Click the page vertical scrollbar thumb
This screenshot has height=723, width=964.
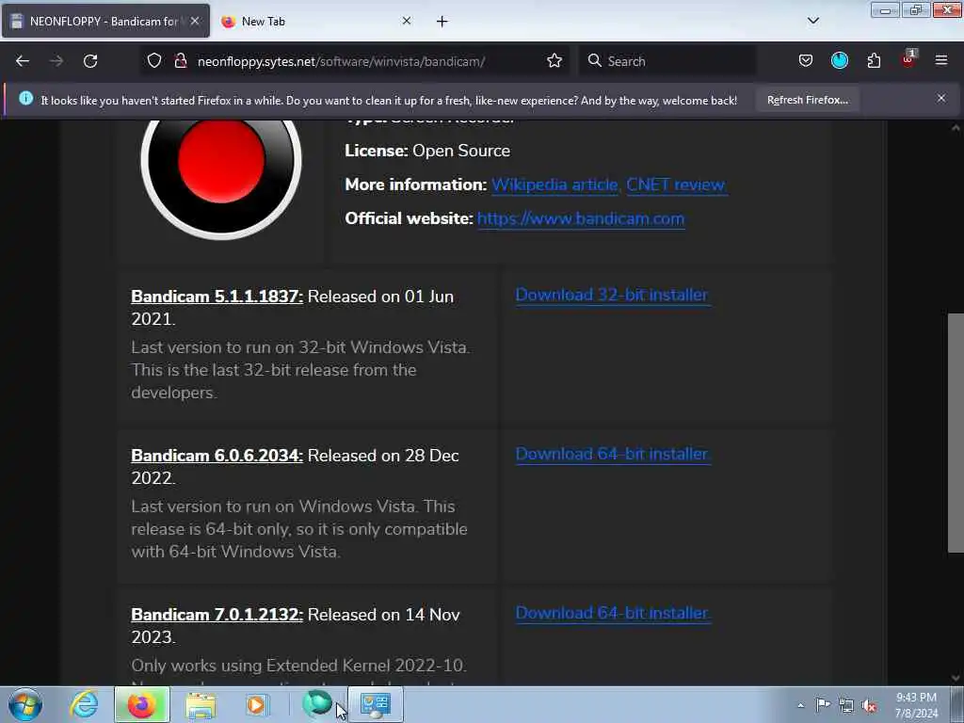tap(956, 433)
